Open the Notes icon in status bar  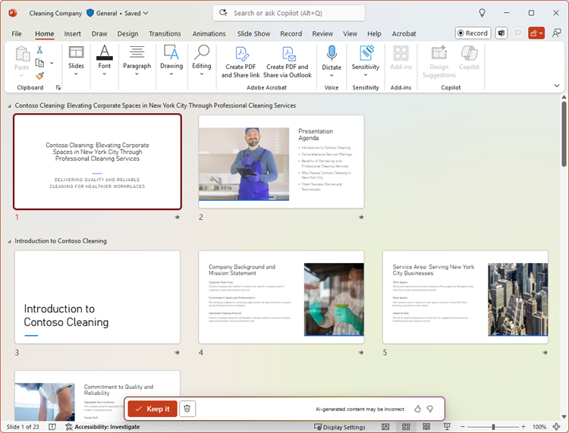(x=52, y=427)
